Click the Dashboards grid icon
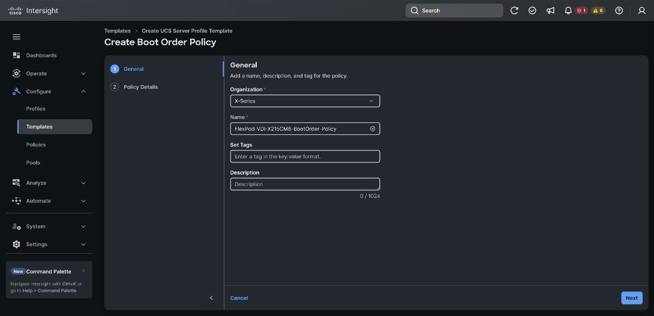 (16, 55)
